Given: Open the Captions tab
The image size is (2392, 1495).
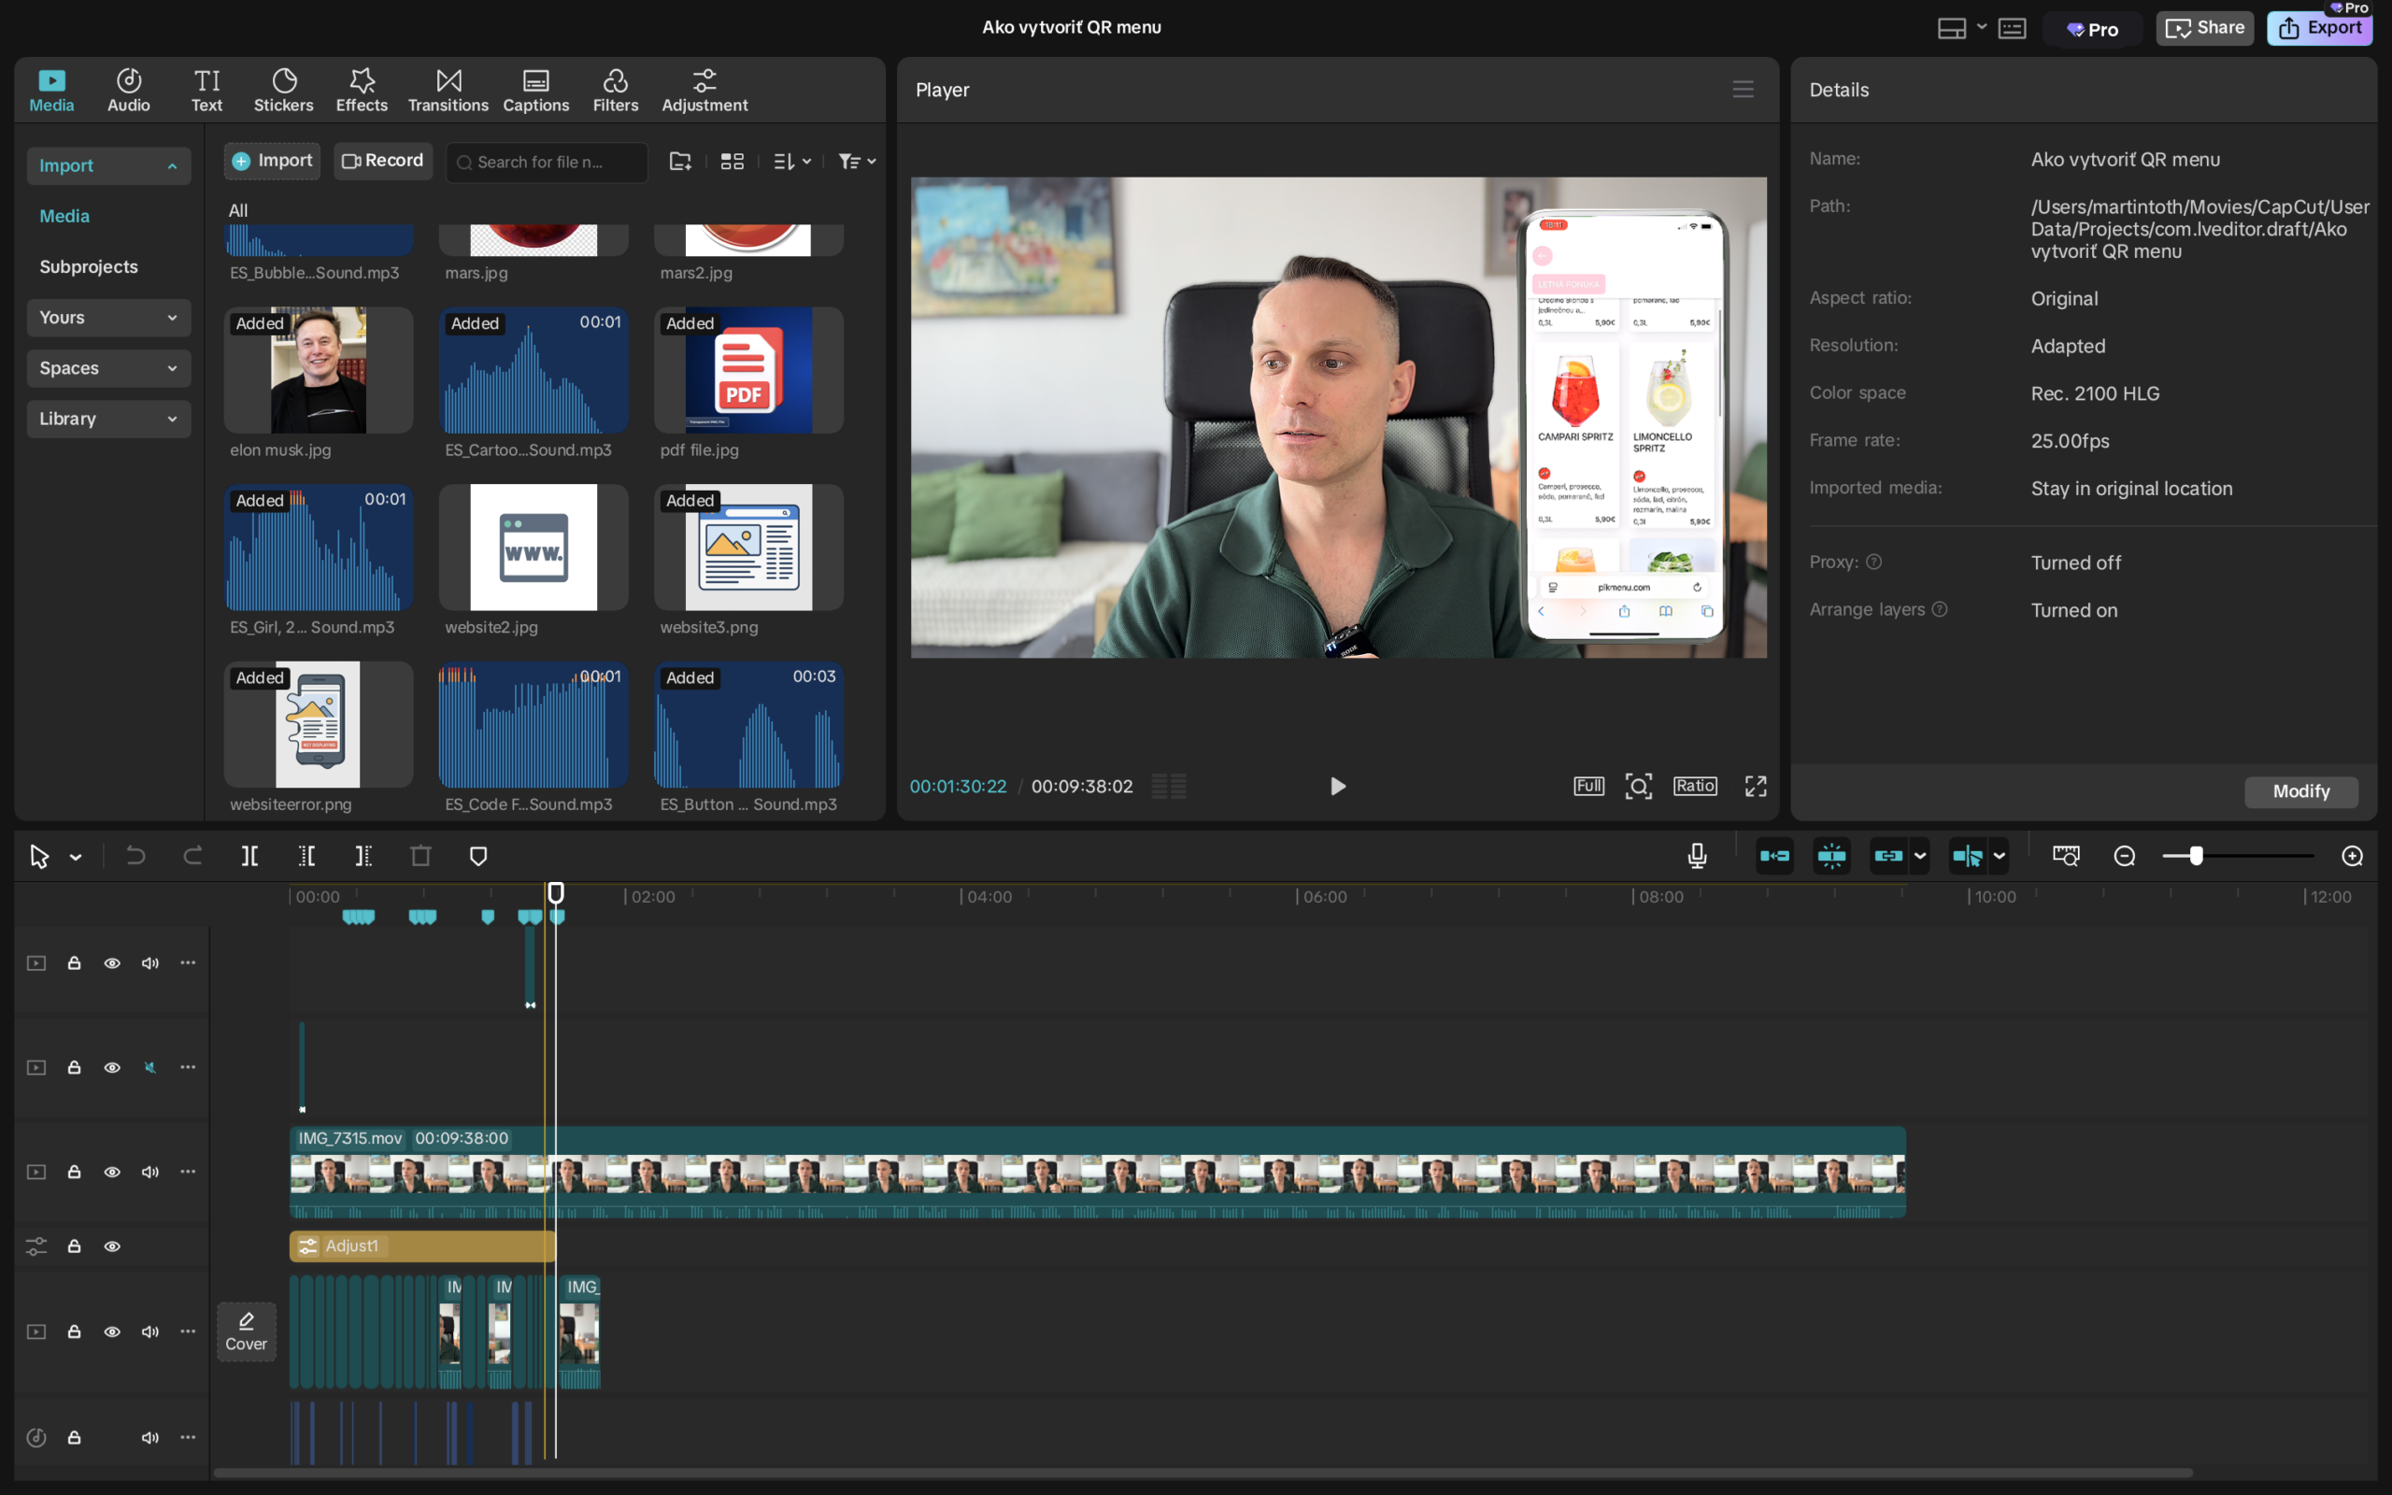Looking at the screenshot, I should click(x=535, y=90).
